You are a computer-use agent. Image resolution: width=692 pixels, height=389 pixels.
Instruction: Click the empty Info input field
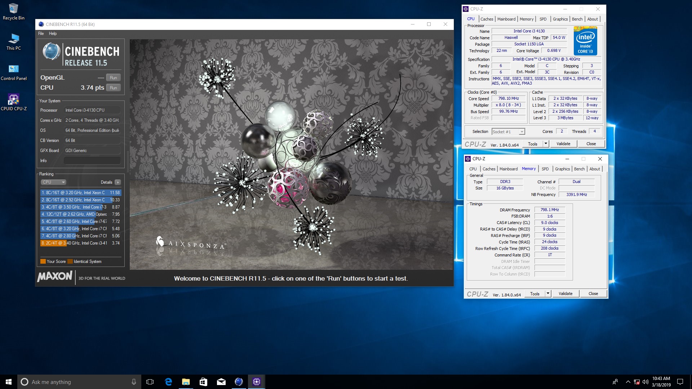[92, 161]
